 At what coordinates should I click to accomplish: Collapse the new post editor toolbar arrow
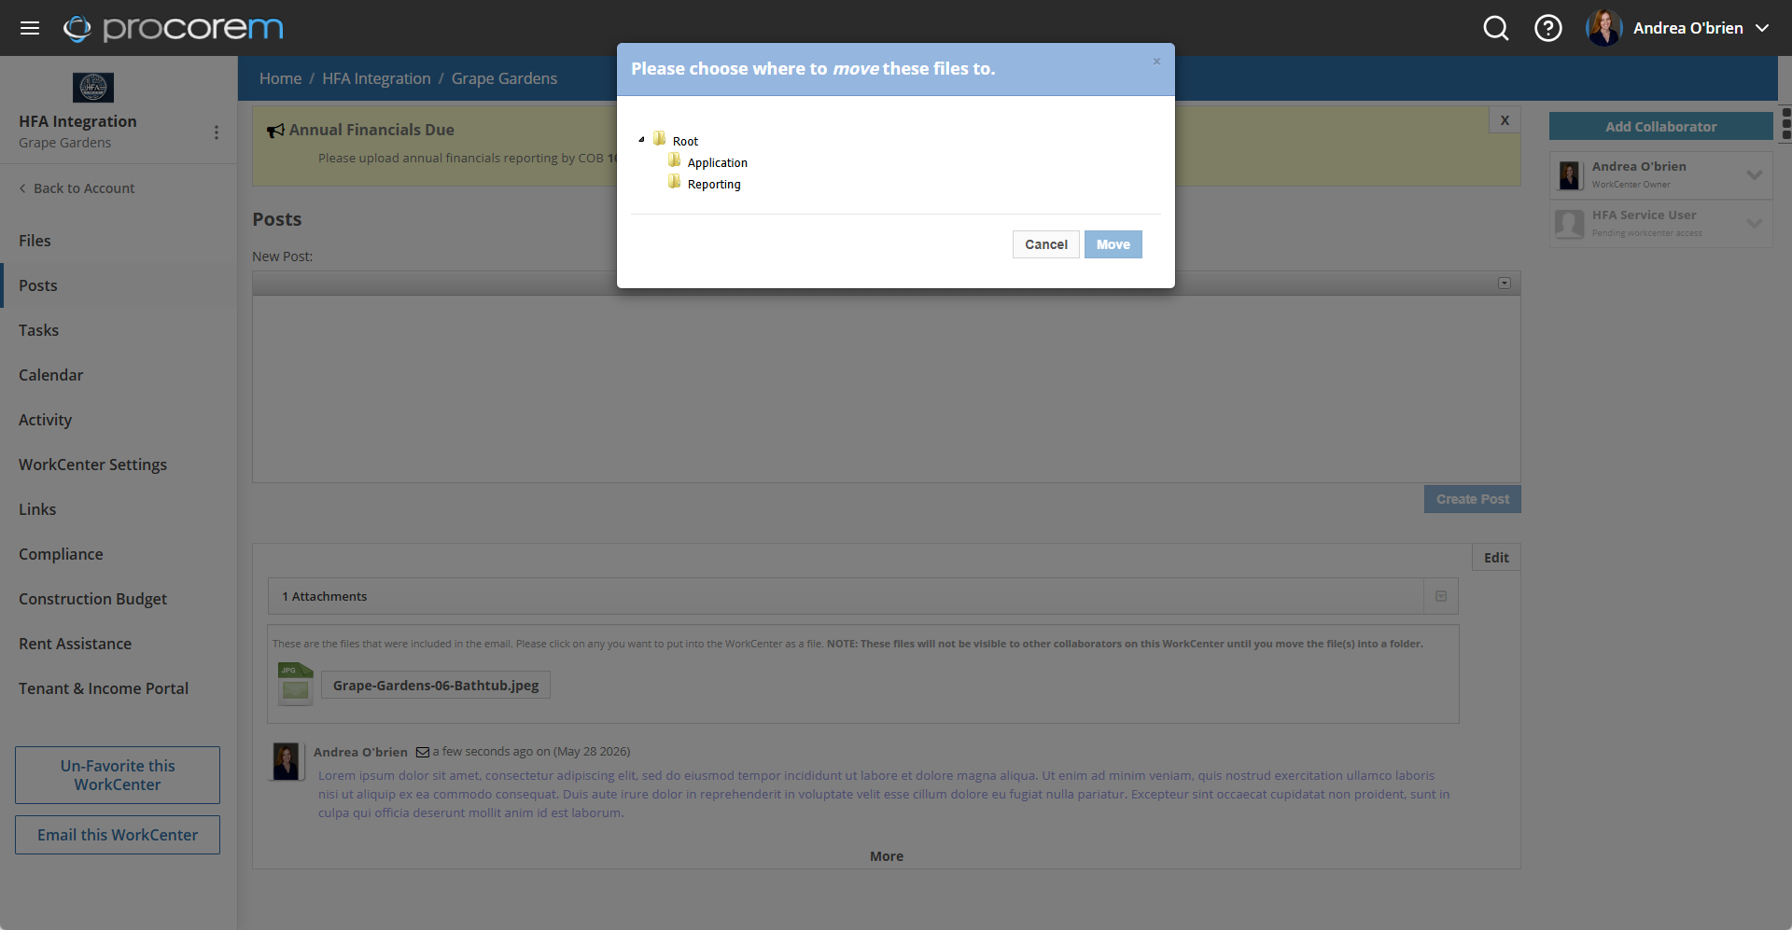pos(1505,284)
